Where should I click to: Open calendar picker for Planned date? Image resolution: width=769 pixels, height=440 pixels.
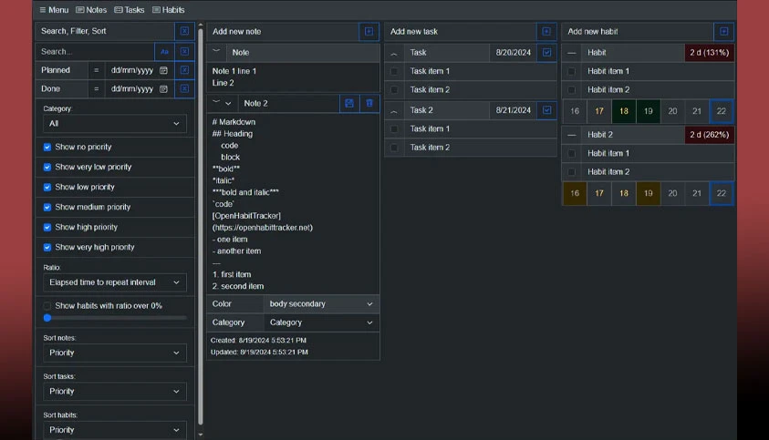[164, 70]
